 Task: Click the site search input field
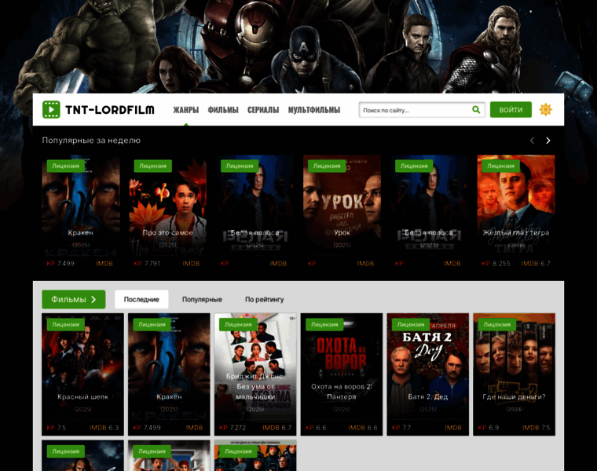tap(415, 110)
